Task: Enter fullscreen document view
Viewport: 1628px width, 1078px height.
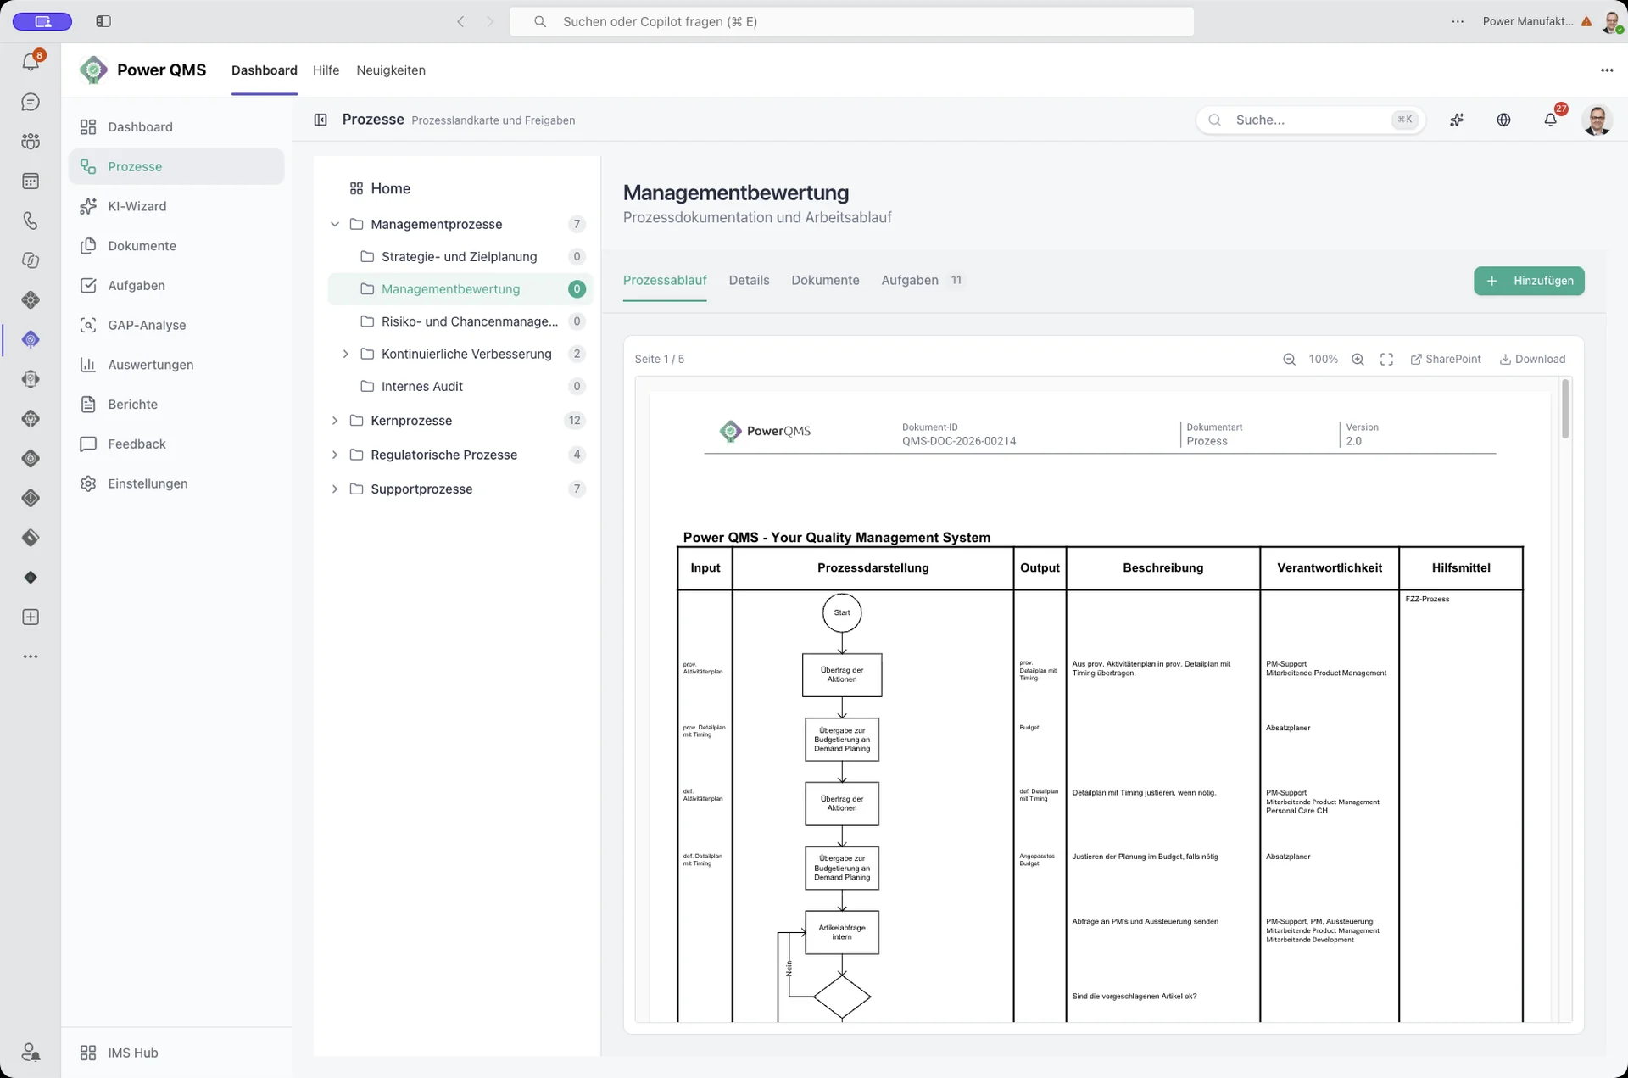Action: click(1386, 359)
